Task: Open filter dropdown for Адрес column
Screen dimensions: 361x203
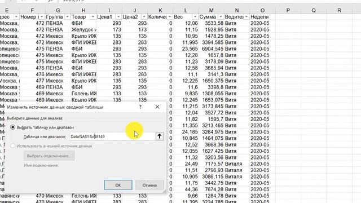Action: pos(16,17)
